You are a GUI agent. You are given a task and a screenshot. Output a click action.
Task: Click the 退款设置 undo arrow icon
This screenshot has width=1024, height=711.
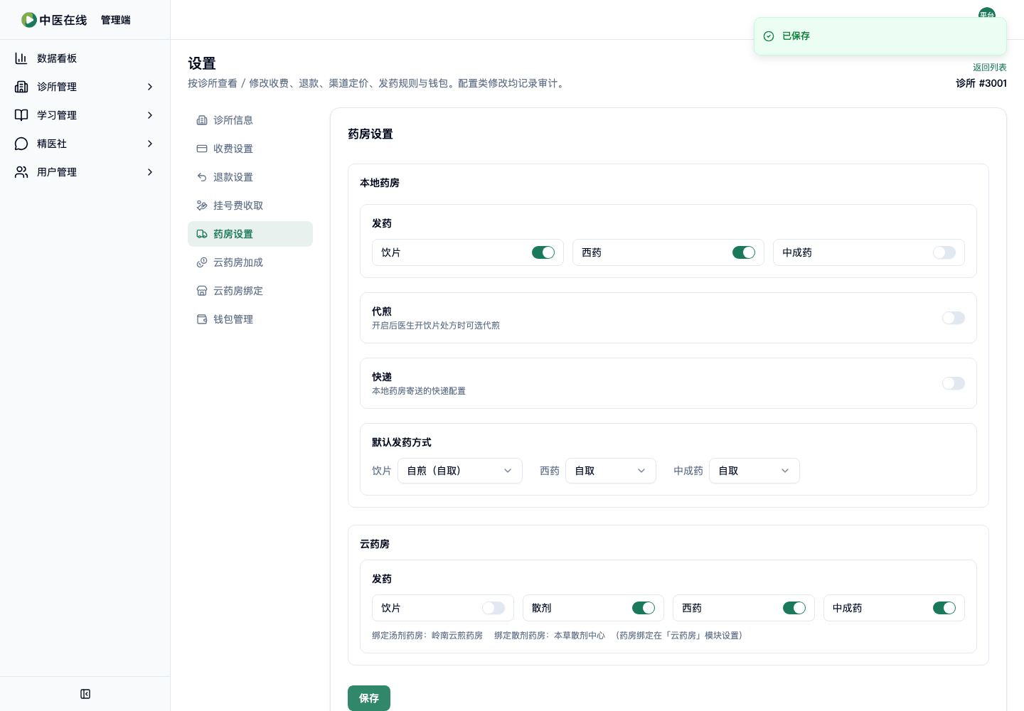pyautogui.click(x=202, y=177)
